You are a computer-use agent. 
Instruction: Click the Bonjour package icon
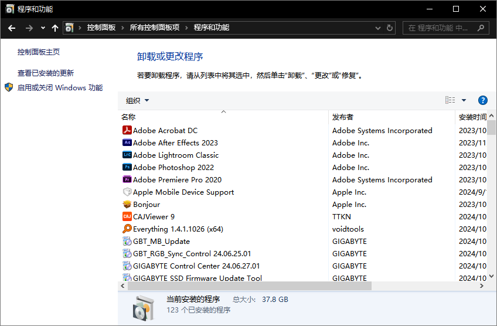127,204
